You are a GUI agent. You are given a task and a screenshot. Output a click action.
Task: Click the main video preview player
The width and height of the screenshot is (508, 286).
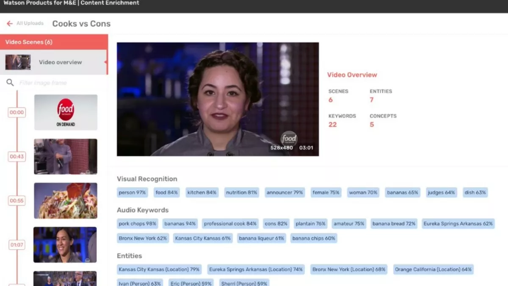tap(218, 99)
